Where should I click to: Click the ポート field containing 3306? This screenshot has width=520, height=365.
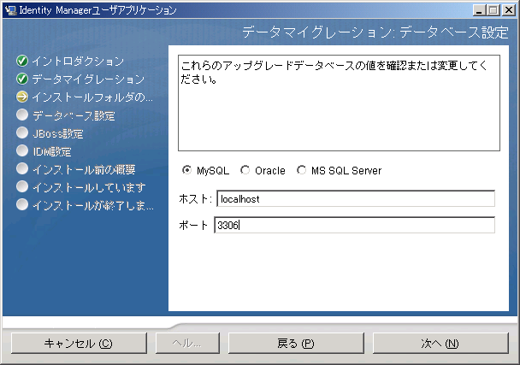point(355,225)
